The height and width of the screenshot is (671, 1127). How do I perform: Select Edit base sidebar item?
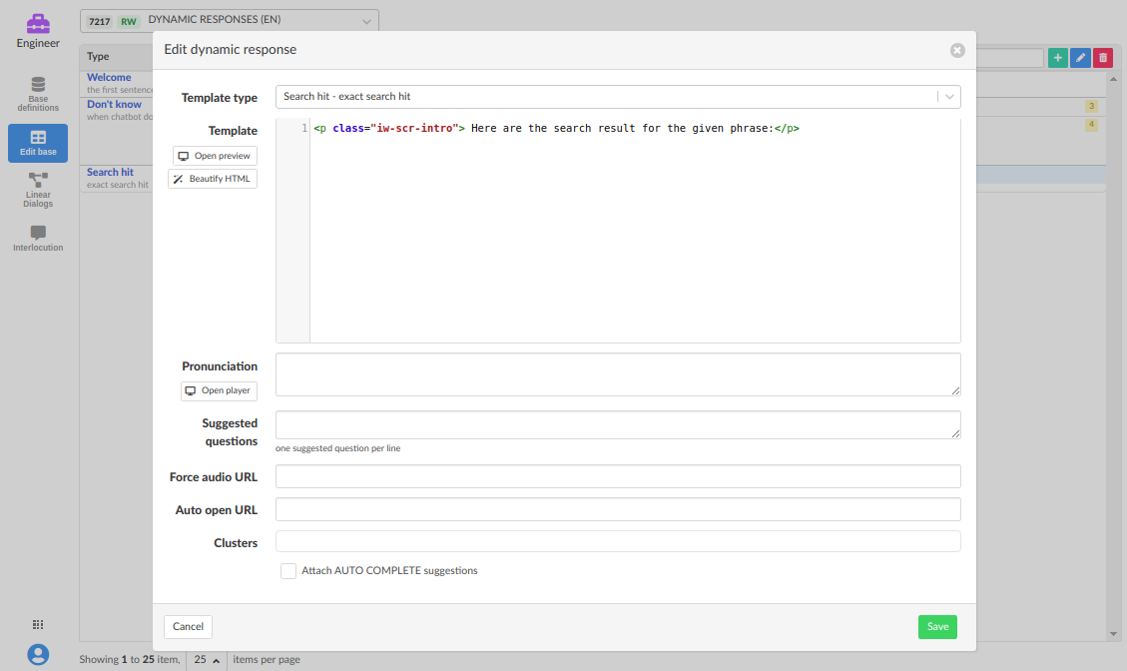[38, 143]
